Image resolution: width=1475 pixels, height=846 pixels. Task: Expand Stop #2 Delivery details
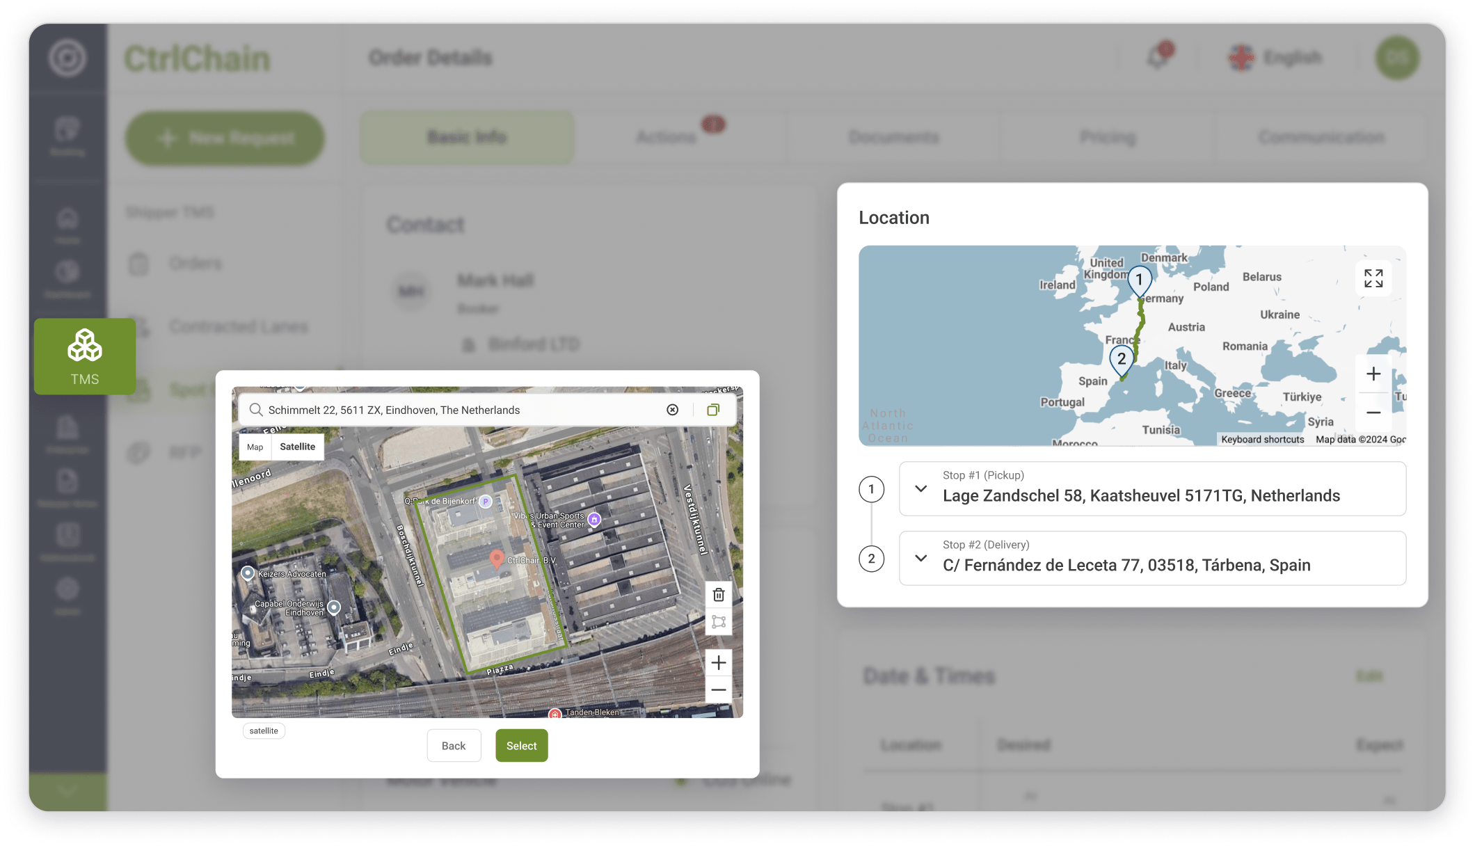(920, 558)
